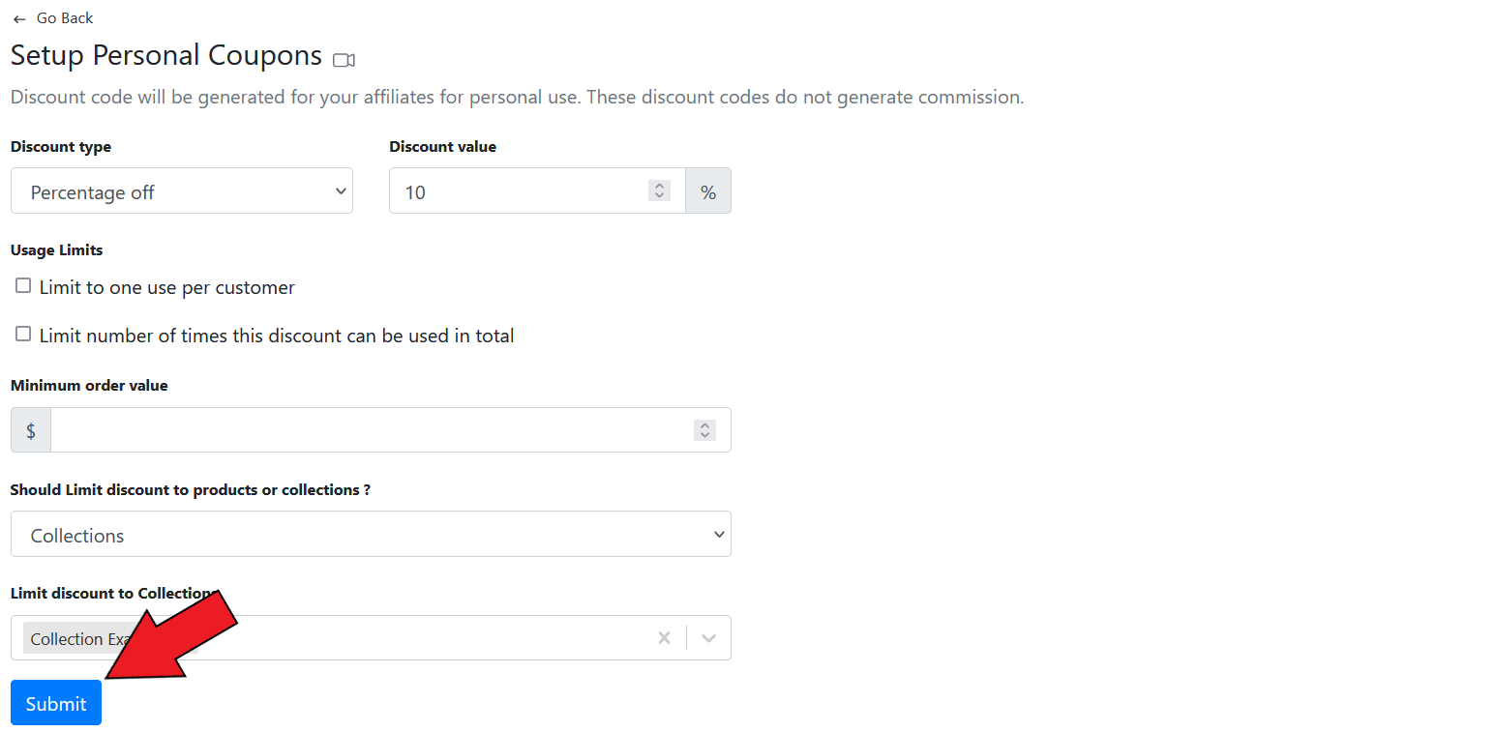Enable Limit to one use per customer
The image size is (1497, 732).
pyautogui.click(x=23, y=286)
